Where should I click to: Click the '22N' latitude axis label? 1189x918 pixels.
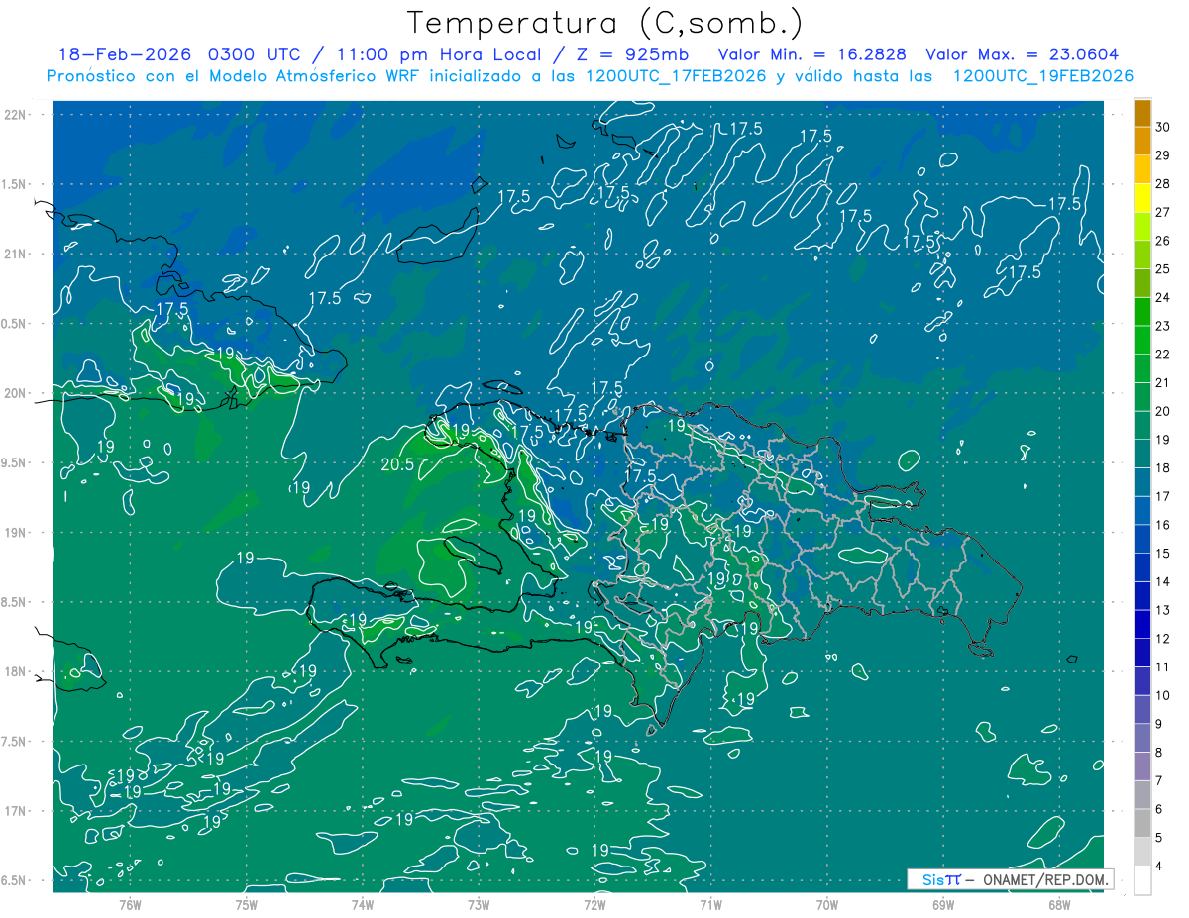(14, 114)
